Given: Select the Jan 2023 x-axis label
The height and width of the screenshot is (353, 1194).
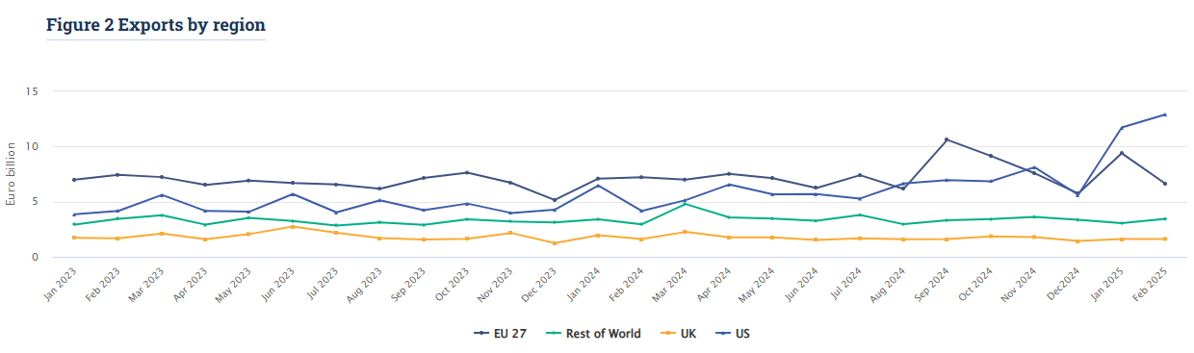Looking at the screenshot, I should tap(60, 284).
